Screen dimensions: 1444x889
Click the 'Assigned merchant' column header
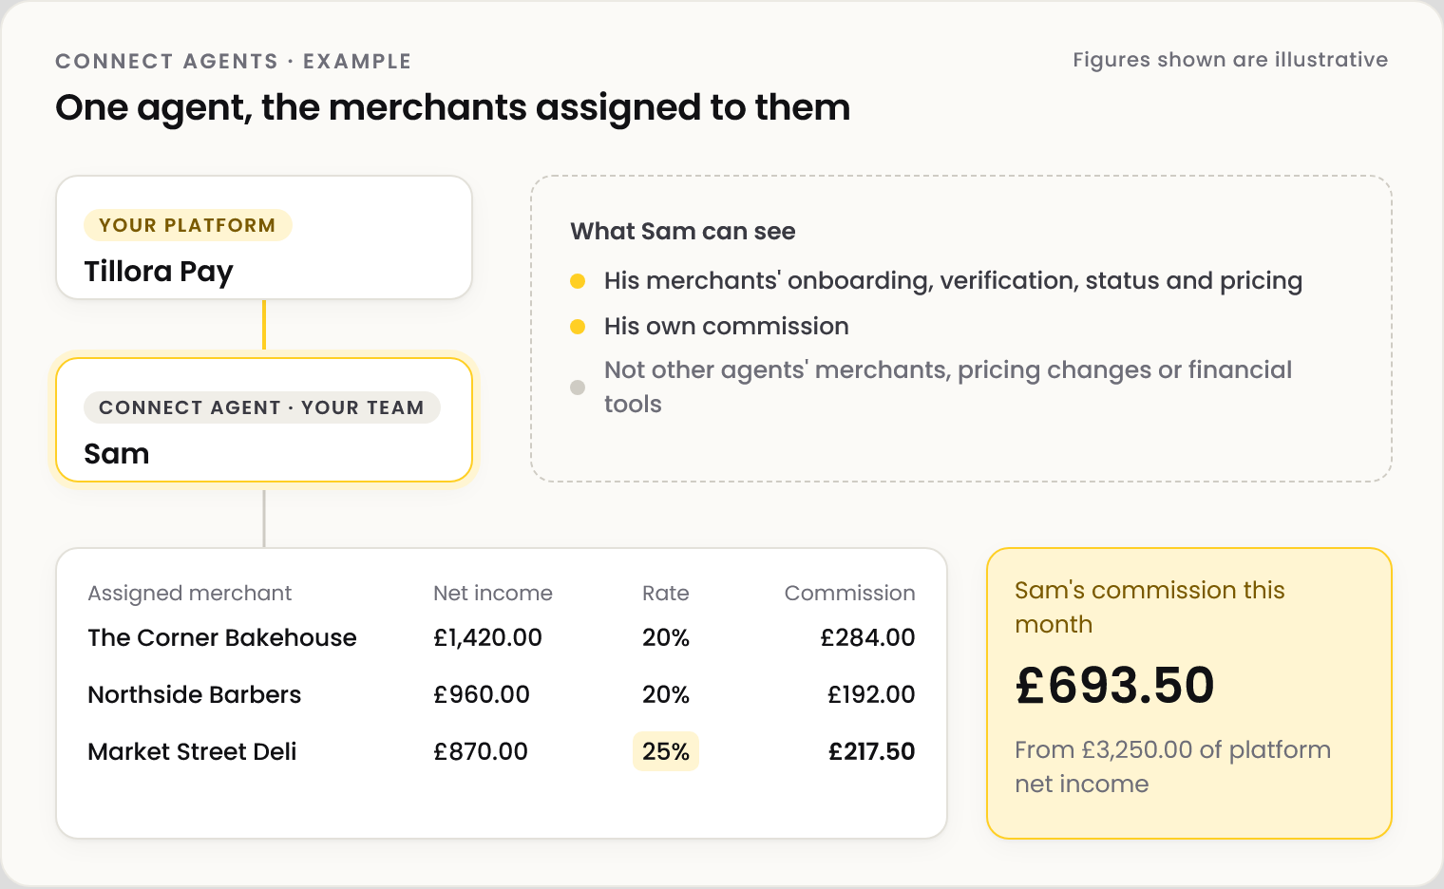point(190,594)
